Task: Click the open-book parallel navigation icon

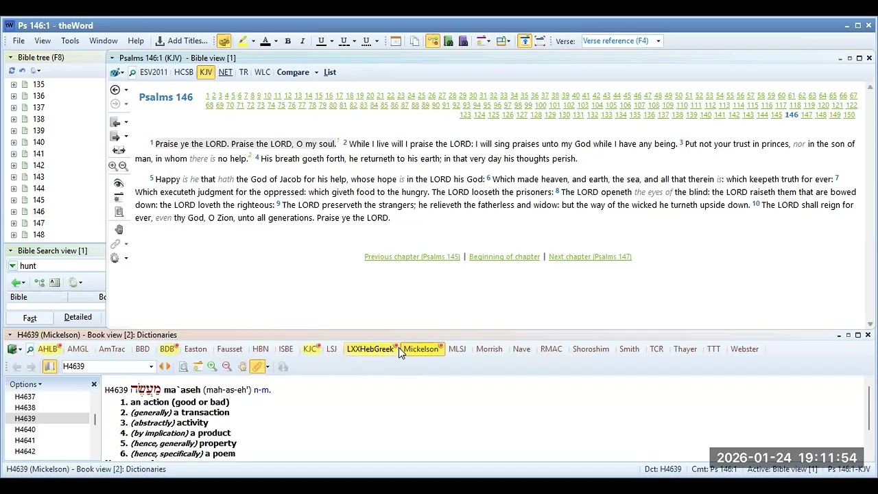Action: coord(119,150)
